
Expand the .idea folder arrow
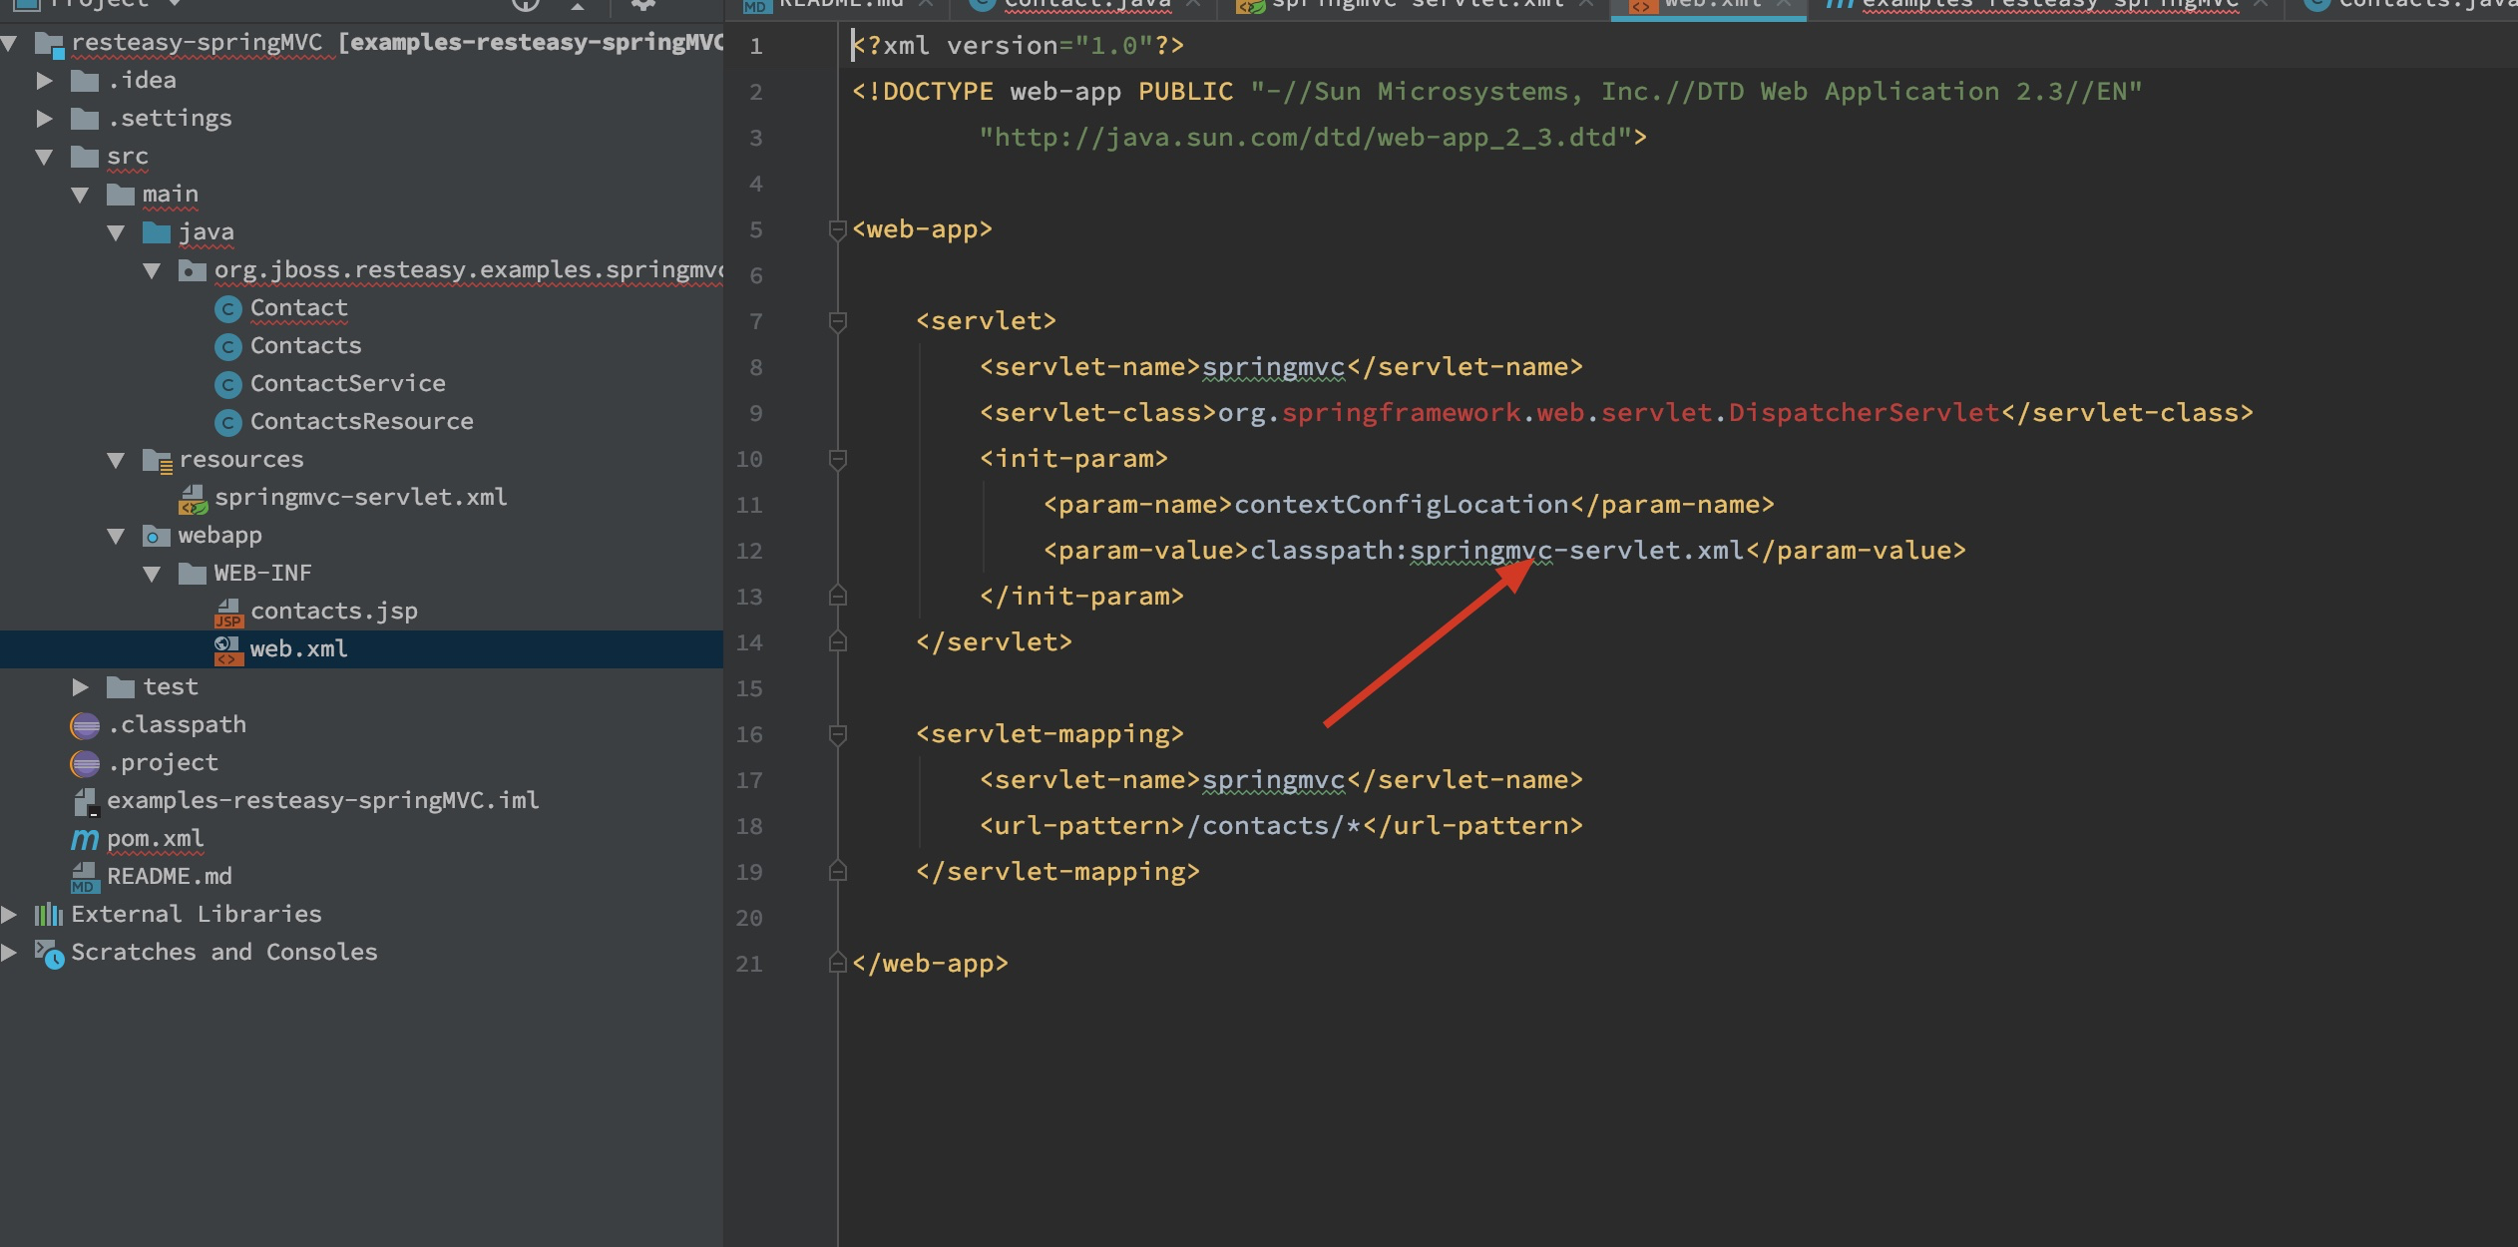pyautogui.click(x=44, y=81)
